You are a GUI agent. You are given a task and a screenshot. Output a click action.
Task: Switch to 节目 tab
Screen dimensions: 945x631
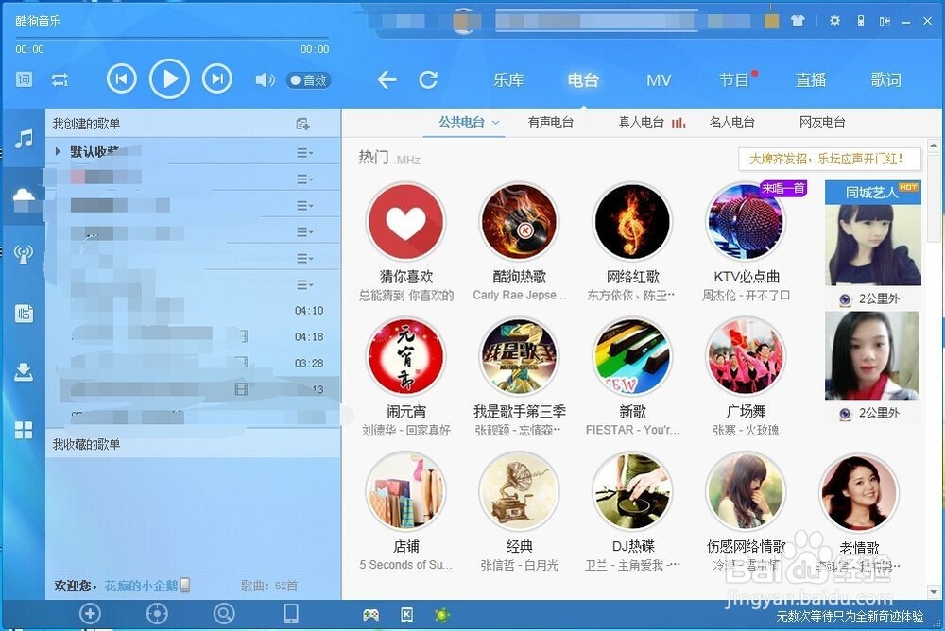tap(733, 79)
